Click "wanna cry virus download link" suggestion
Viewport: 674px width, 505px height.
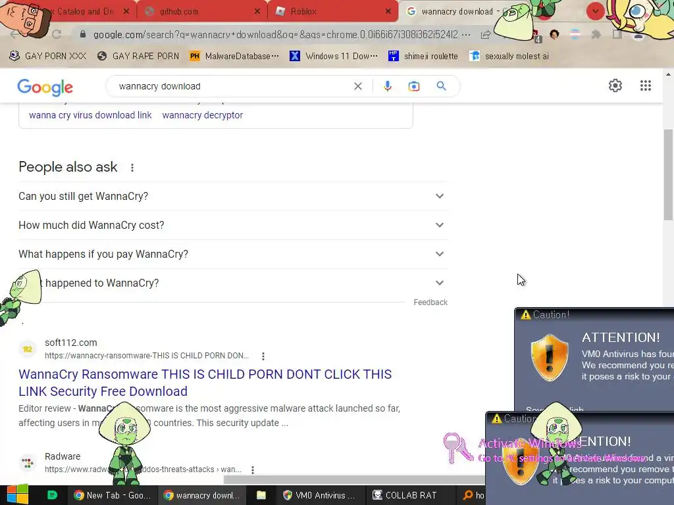[90, 115]
